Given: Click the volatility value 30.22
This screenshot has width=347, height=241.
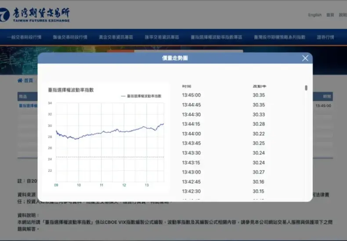Looking at the screenshot, I should pyautogui.click(x=259, y=134).
